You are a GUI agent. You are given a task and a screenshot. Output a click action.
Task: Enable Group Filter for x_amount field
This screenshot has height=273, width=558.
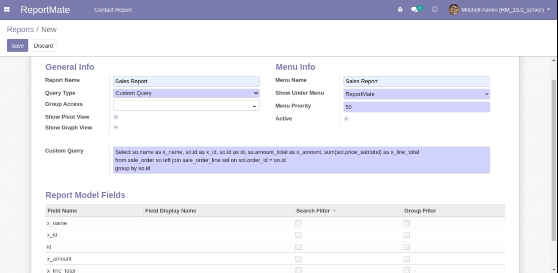pyautogui.click(x=406, y=259)
